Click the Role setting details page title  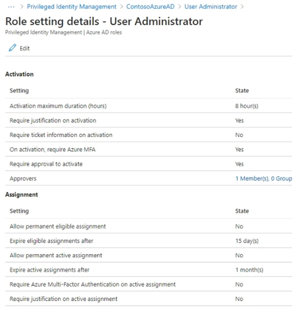click(104, 21)
